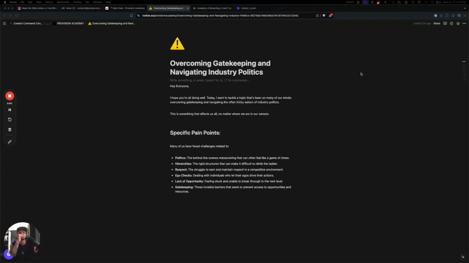Image resolution: width=469 pixels, height=263 pixels.
Task: Close the Overcoming Gatekeeping tab
Action: click(187, 8)
